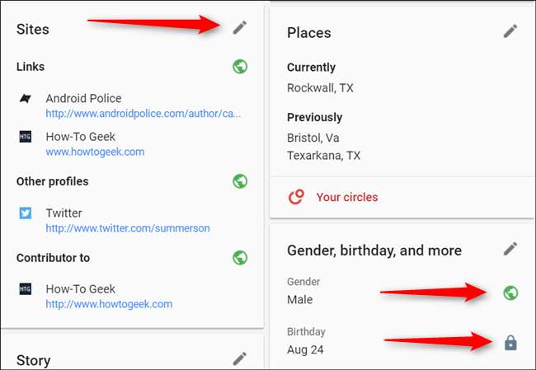Screen dimensions: 536x370
Task: Change Gender visibility via globe icon
Action: point(510,292)
